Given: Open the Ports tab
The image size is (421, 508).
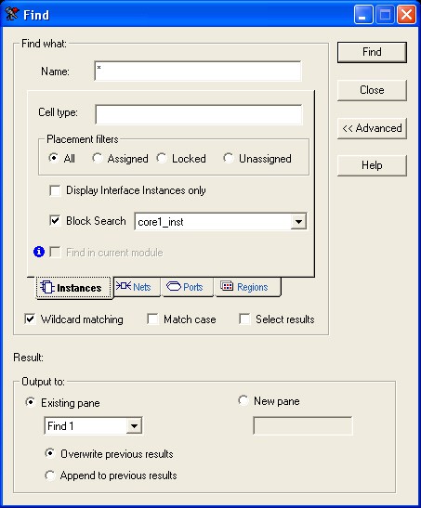Looking at the screenshot, I should (188, 287).
